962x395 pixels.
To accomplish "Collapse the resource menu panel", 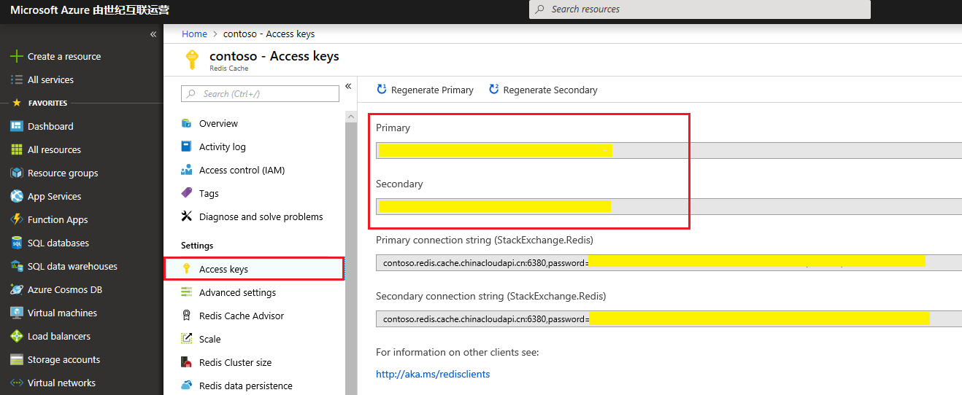I will [x=348, y=86].
